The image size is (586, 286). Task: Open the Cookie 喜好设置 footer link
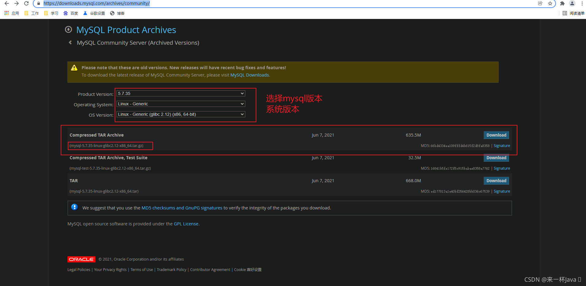click(x=248, y=270)
